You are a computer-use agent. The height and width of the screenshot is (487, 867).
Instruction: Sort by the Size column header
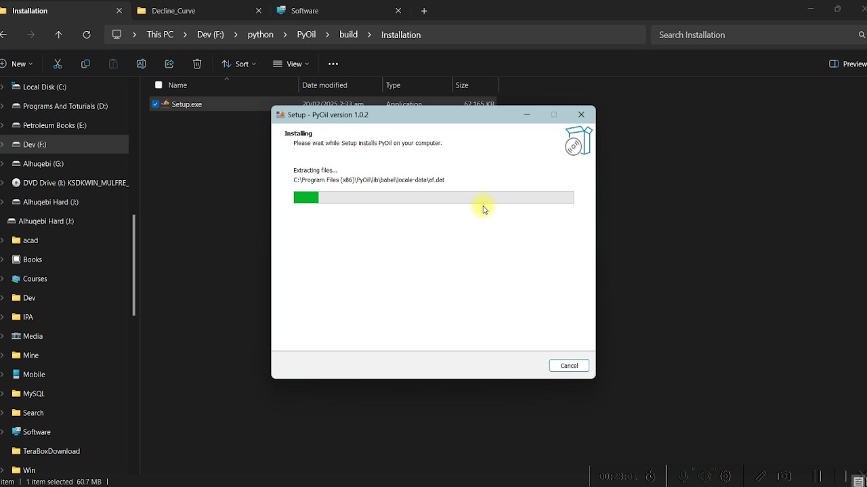coord(475,85)
